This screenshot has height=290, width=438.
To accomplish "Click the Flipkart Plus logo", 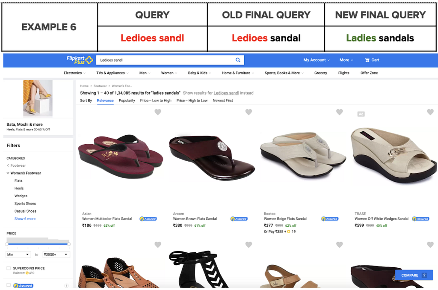I will [x=80, y=60].
